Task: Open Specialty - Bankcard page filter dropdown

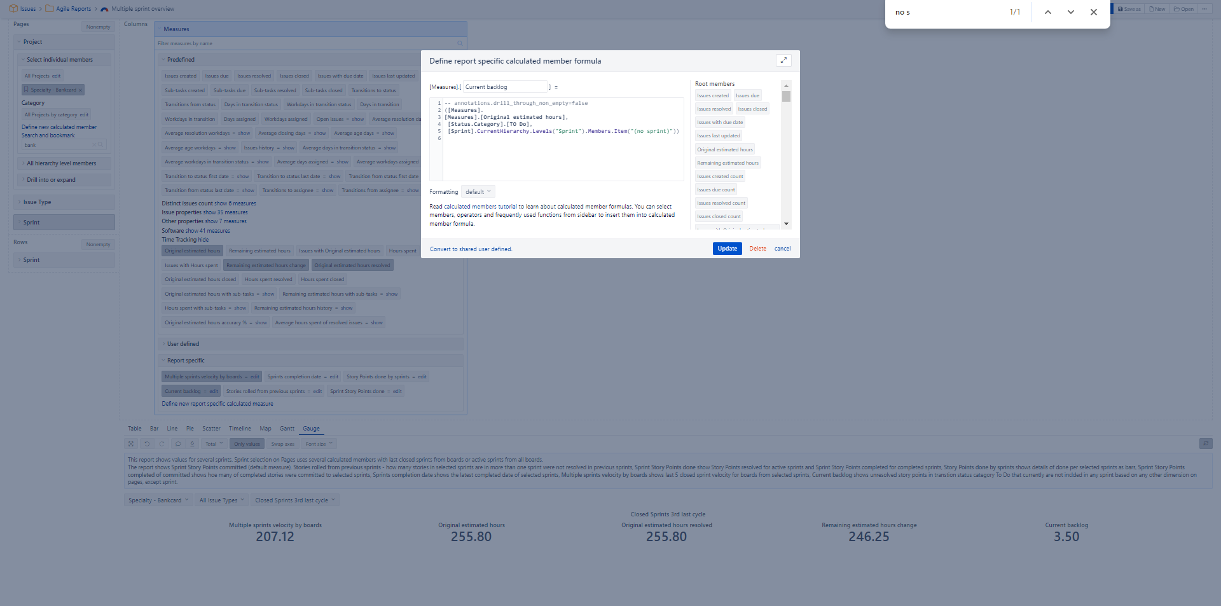Action: click(x=158, y=500)
